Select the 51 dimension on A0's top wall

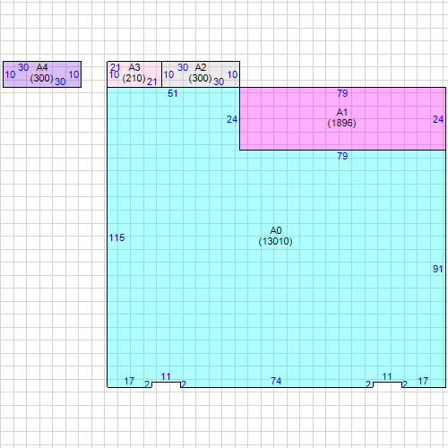pos(173,93)
